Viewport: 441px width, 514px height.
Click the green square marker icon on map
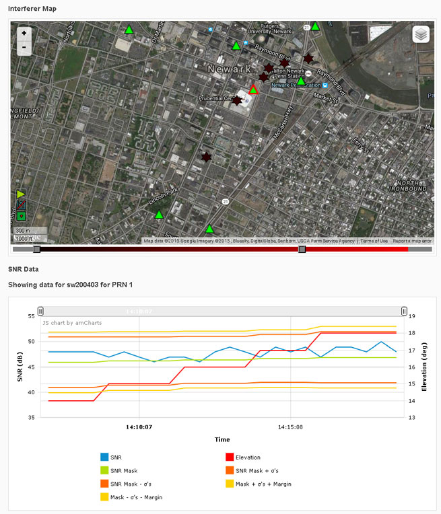21,216
